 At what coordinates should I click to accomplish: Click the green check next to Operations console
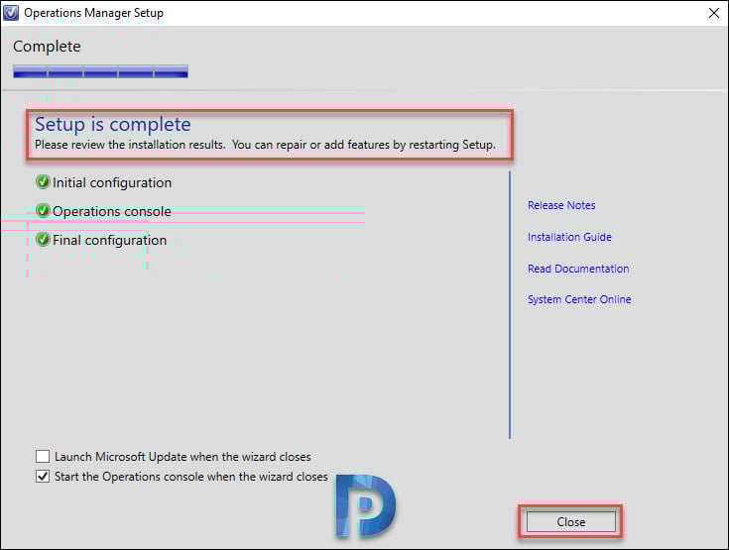[43, 211]
